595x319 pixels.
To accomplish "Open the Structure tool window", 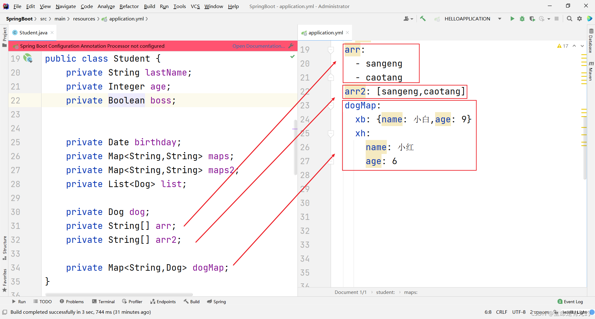I will tap(4, 248).
